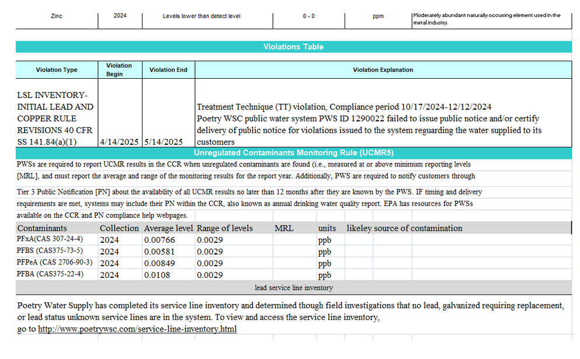The height and width of the screenshot is (359, 580).
Task: Select the violation begin date 4/14/2025
Action: (x=119, y=142)
